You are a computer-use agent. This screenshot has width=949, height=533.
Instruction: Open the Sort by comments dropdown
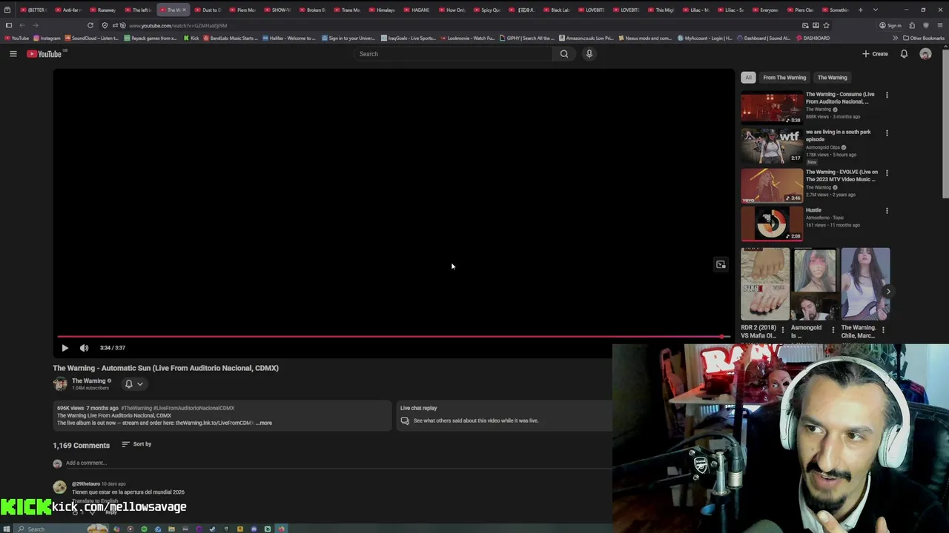tap(136, 444)
